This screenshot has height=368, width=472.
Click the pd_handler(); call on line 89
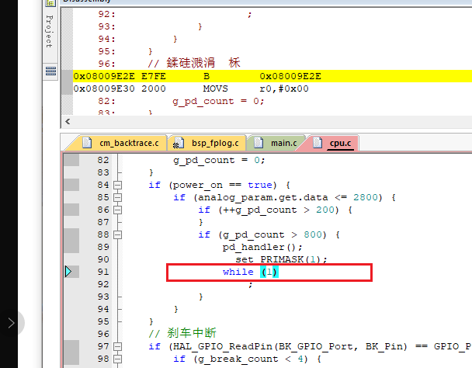click(x=262, y=247)
